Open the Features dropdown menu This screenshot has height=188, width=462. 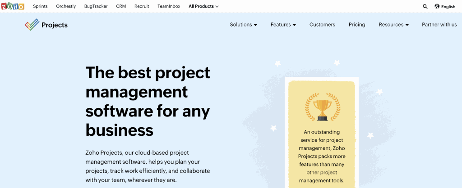pos(283,25)
